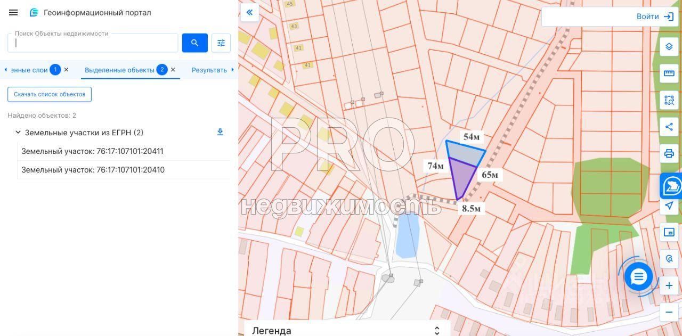Image resolution: width=682 pixels, height=336 pixels.
Task: Click the Geoinformation portal logo
Action: tap(34, 12)
